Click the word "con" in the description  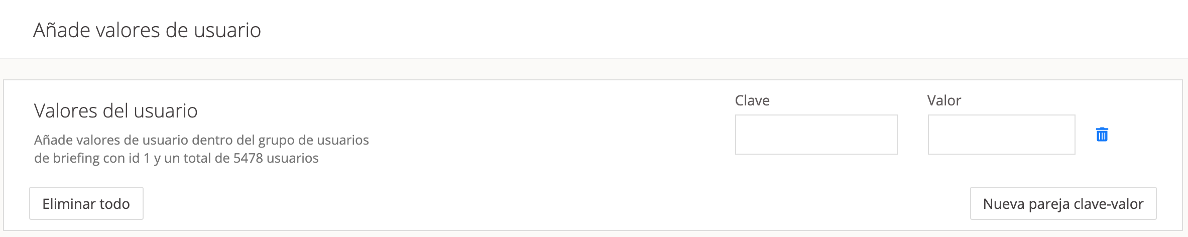(113, 159)
